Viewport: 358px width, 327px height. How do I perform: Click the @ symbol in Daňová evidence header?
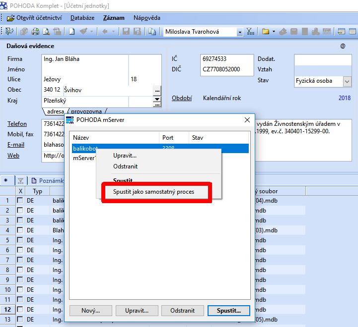point(343,46)
